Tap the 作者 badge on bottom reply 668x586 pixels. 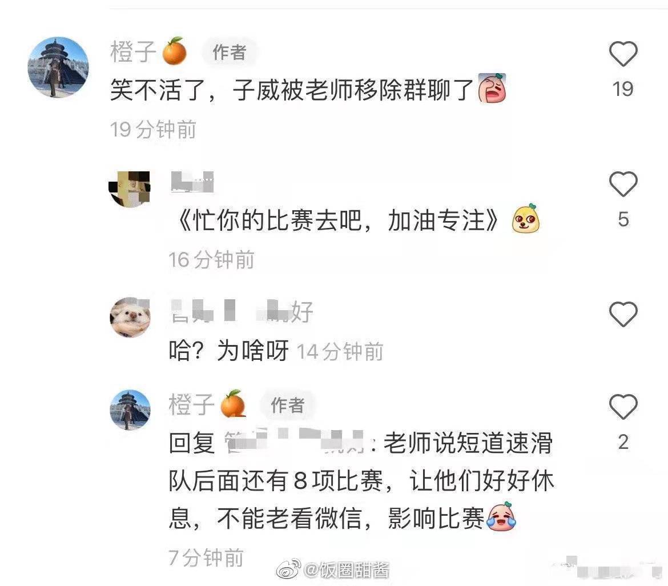288,405
